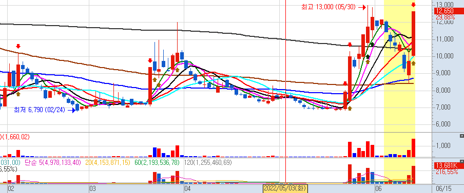Click brown up arrow under the latest candle
The width and height of the screenshot is (464, 193).
pyautogui.click(x=413, y=63)
